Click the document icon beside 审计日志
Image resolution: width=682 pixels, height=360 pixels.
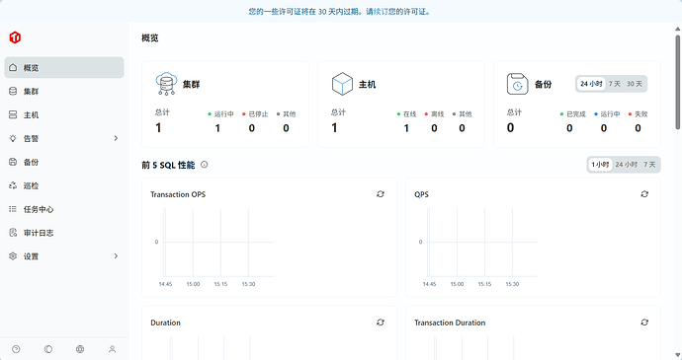[x=13, y=233]
